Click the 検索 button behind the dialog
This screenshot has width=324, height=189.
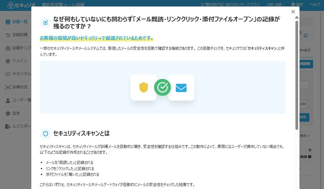pyautogui.click(x=304, y=117)
